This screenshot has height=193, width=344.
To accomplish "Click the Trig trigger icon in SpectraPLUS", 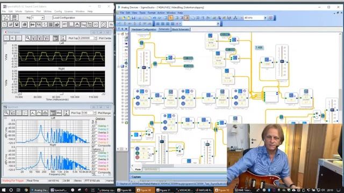I will (x=83, y=25).
